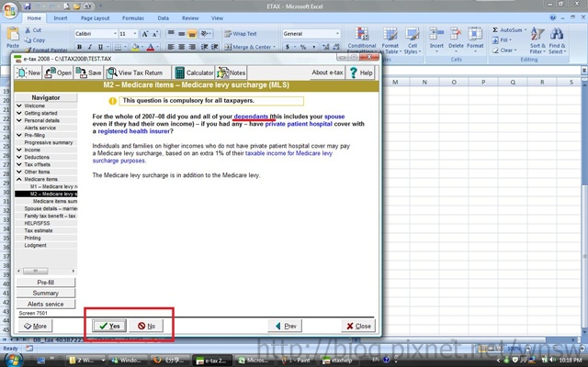
Task: Open registered health insurer link
Action: 134,131
